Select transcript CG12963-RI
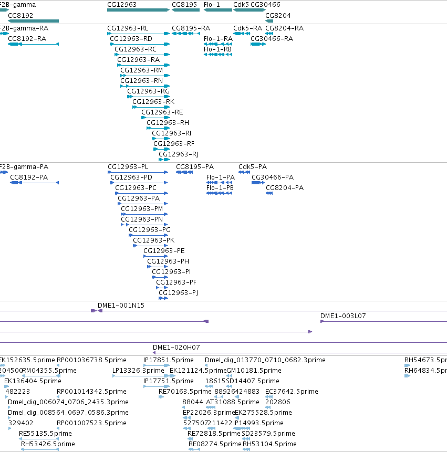The width and height of the screenshot is (447, 452). (161, 139)
